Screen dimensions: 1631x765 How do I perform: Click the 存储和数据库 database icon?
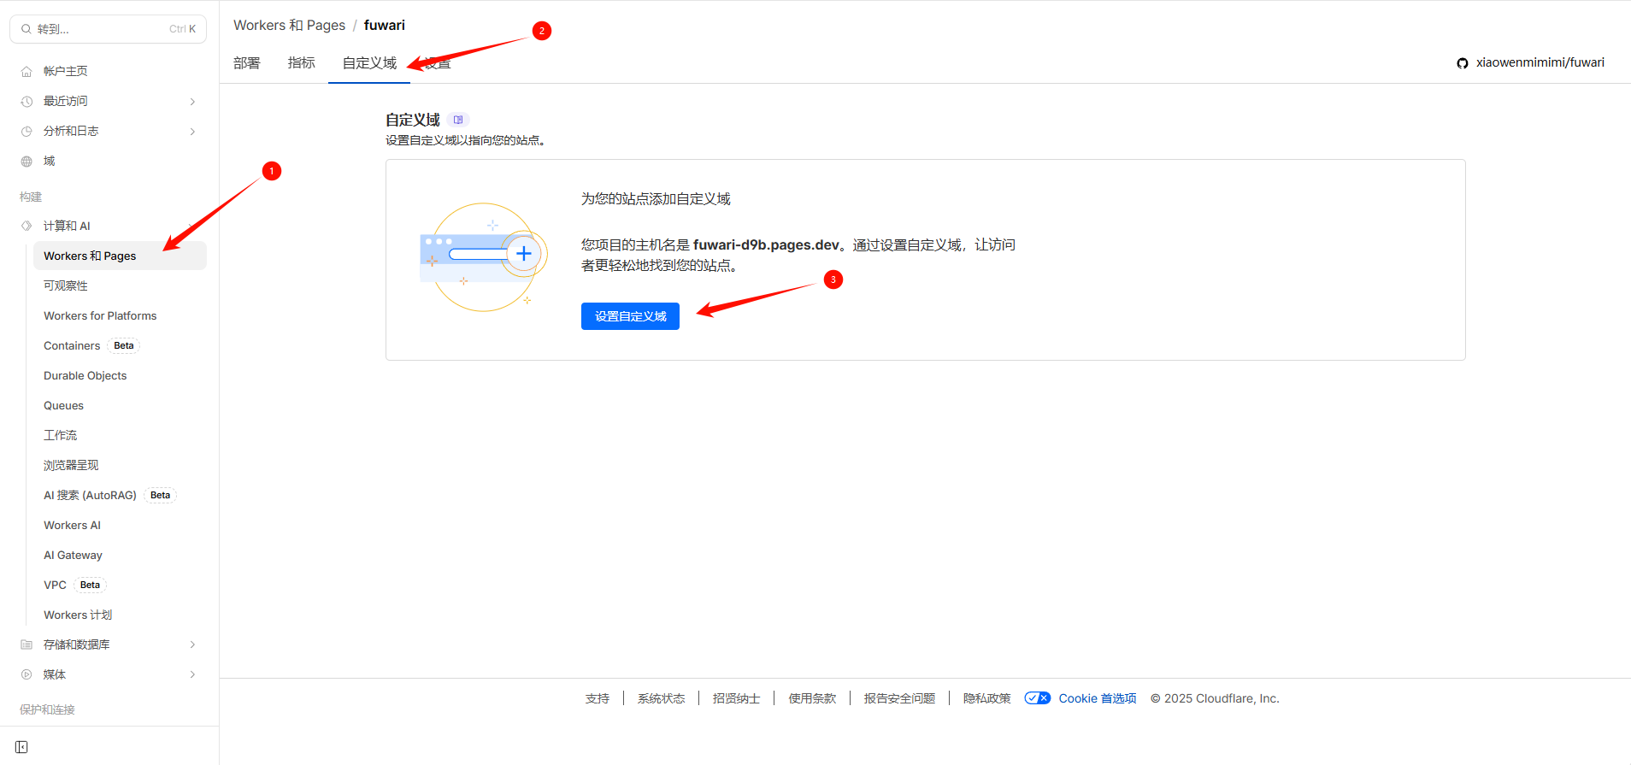point(26,644)
